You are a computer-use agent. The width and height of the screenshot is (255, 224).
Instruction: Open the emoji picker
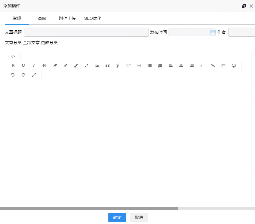(x=234, y=65)
